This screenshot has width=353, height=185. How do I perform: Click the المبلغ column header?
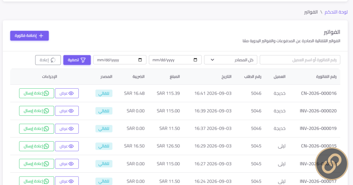tap(175, 77)
